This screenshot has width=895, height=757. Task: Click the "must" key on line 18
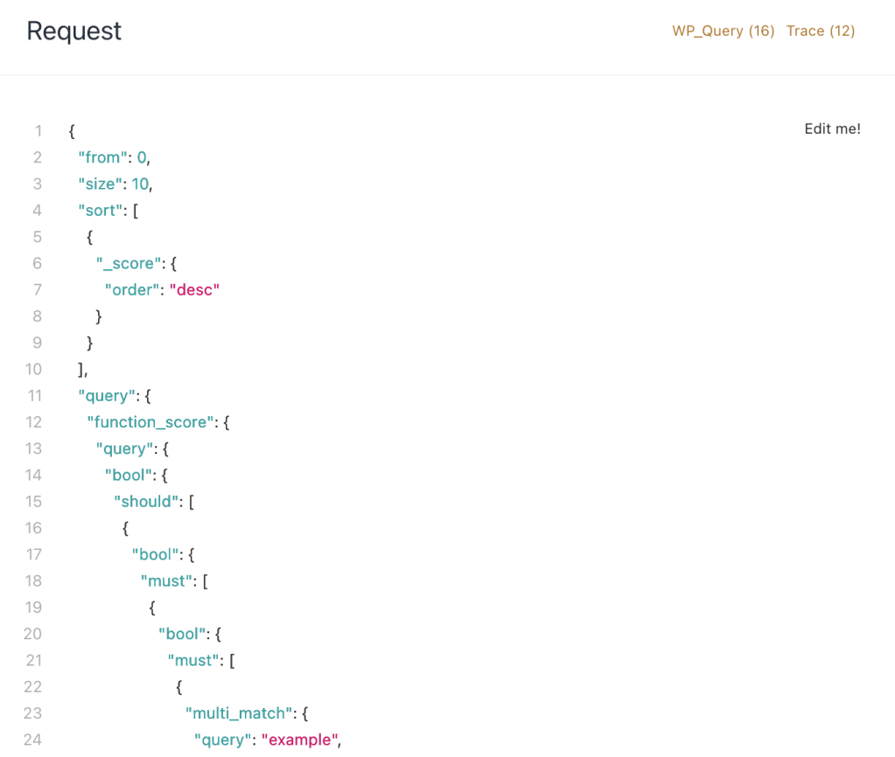click(167, 580)
